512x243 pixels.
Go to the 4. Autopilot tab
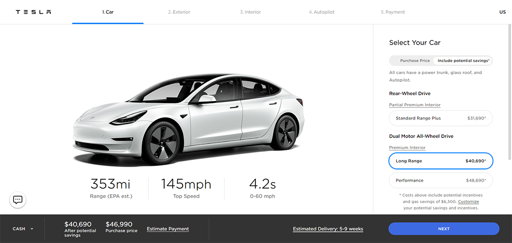pyautogui.click(x=321, y=12)
